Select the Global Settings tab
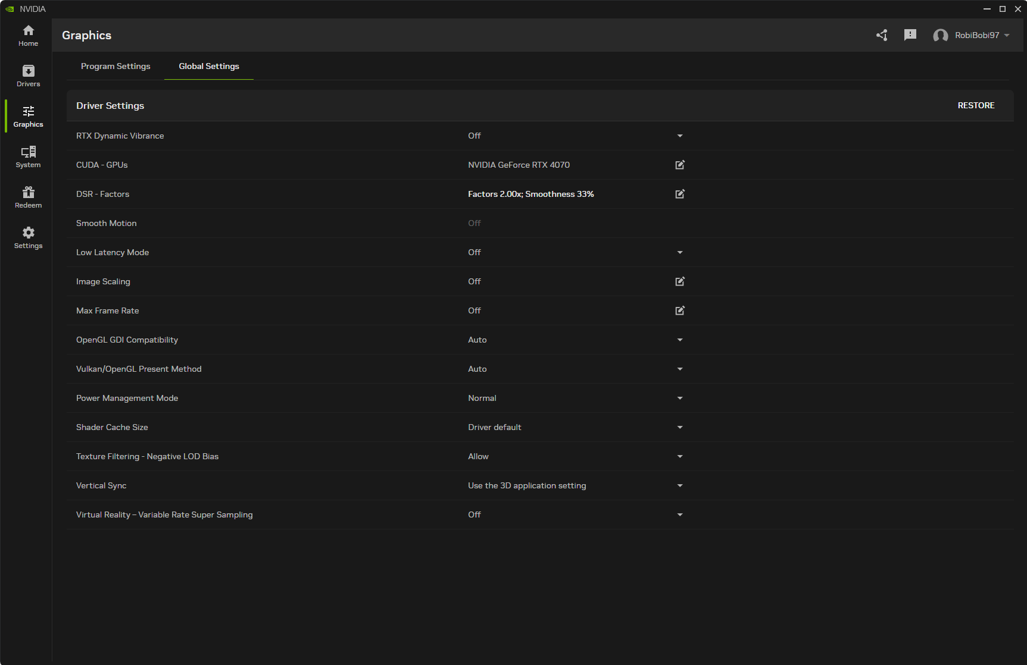The height and width of the screenshot is (665, 1027). click(x=209, y=66)
